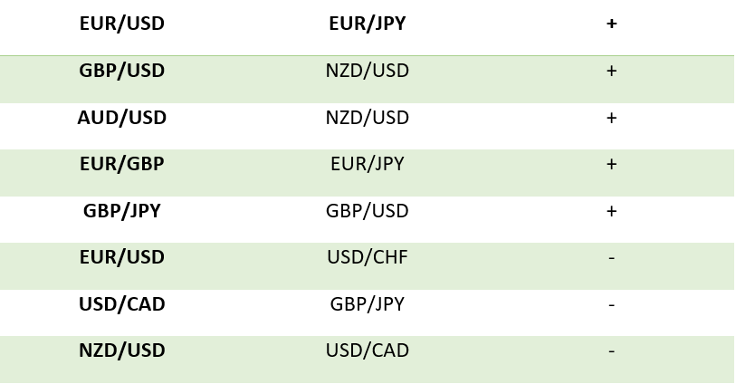Select the minus sign beside USD/CHF

[x=612, y=258]
